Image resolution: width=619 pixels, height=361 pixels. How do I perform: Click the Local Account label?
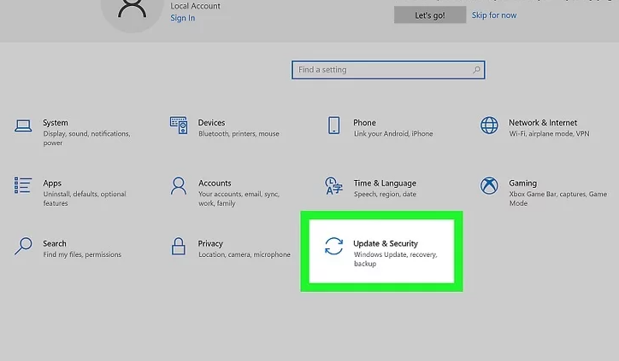196,6
